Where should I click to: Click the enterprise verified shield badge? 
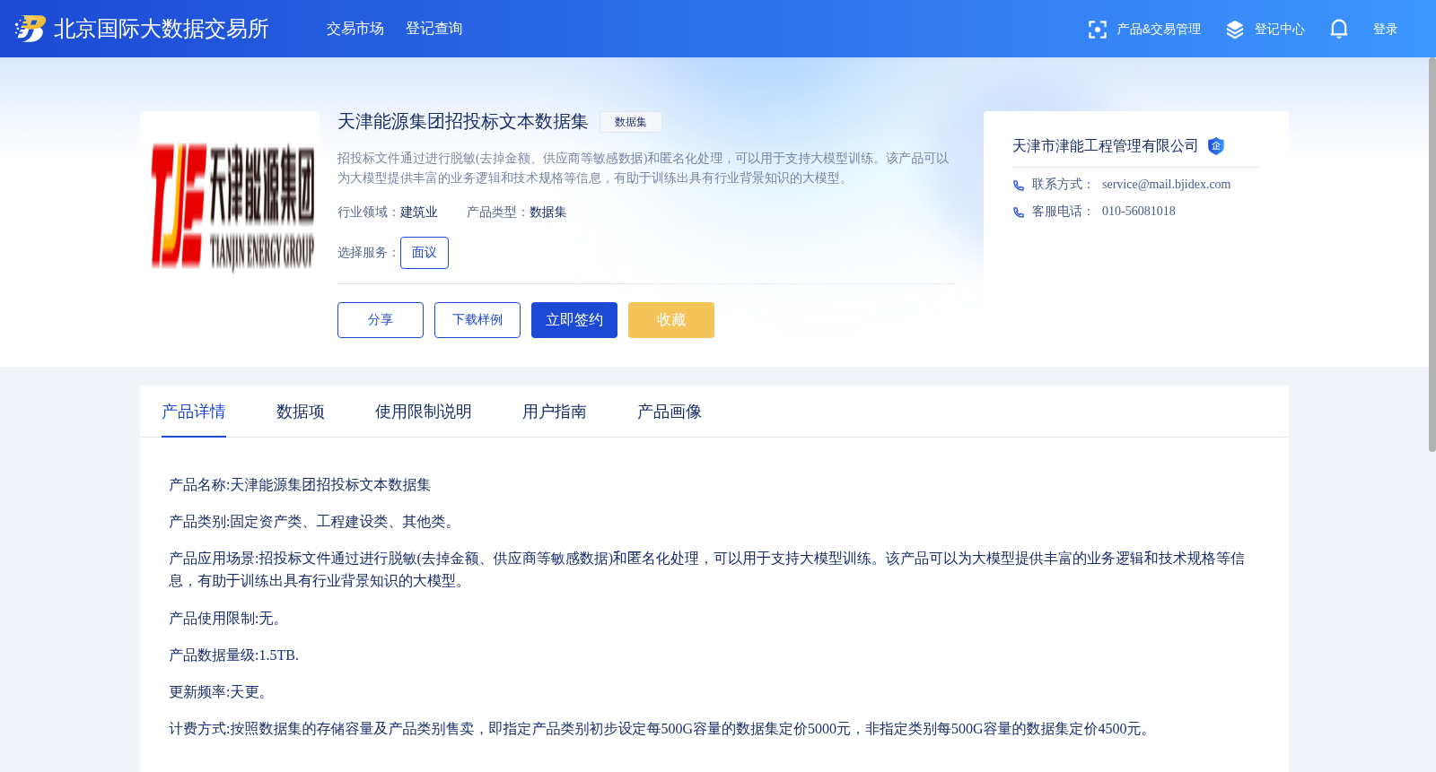coord(1216,146)
